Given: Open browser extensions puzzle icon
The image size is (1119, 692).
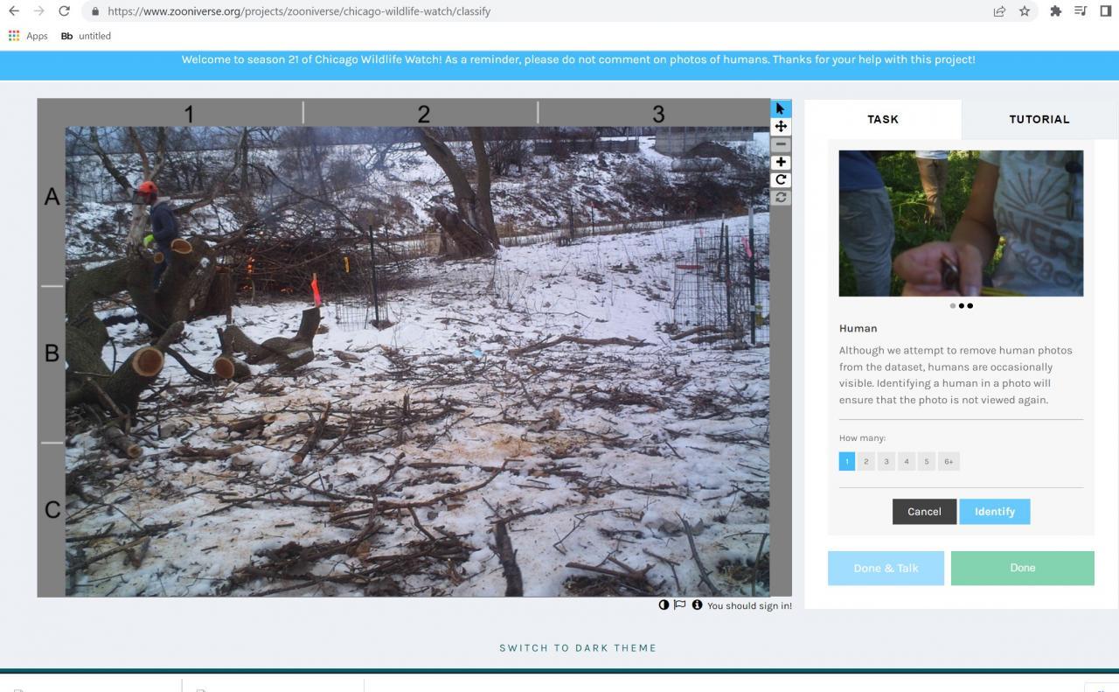Looking at the screenshot, I should (x=1055, y=11).
